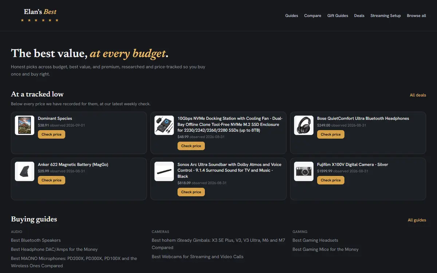This screenshot has width=437, height=273.
Task: Open the All guides link
Action: coord(417,220)
